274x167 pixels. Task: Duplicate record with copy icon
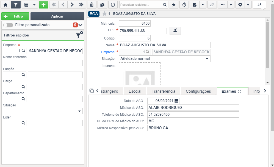102,5
